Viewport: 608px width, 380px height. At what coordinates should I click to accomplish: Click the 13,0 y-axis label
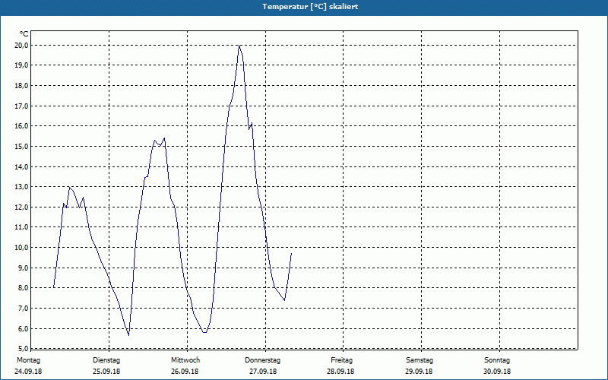[22, 187]
